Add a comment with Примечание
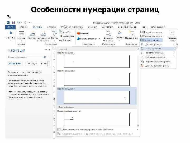The width and height of the screenshot is (190, 143). 131,35
